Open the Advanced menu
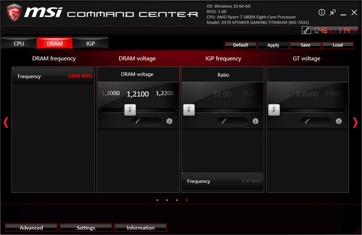This screenshot has height=235, width=362. click(x=31, y=227)
